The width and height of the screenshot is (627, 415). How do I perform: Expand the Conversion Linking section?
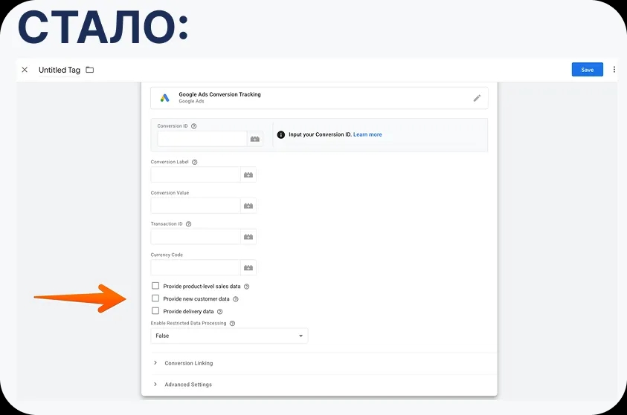pyautogui.click(x=188, y=363)
